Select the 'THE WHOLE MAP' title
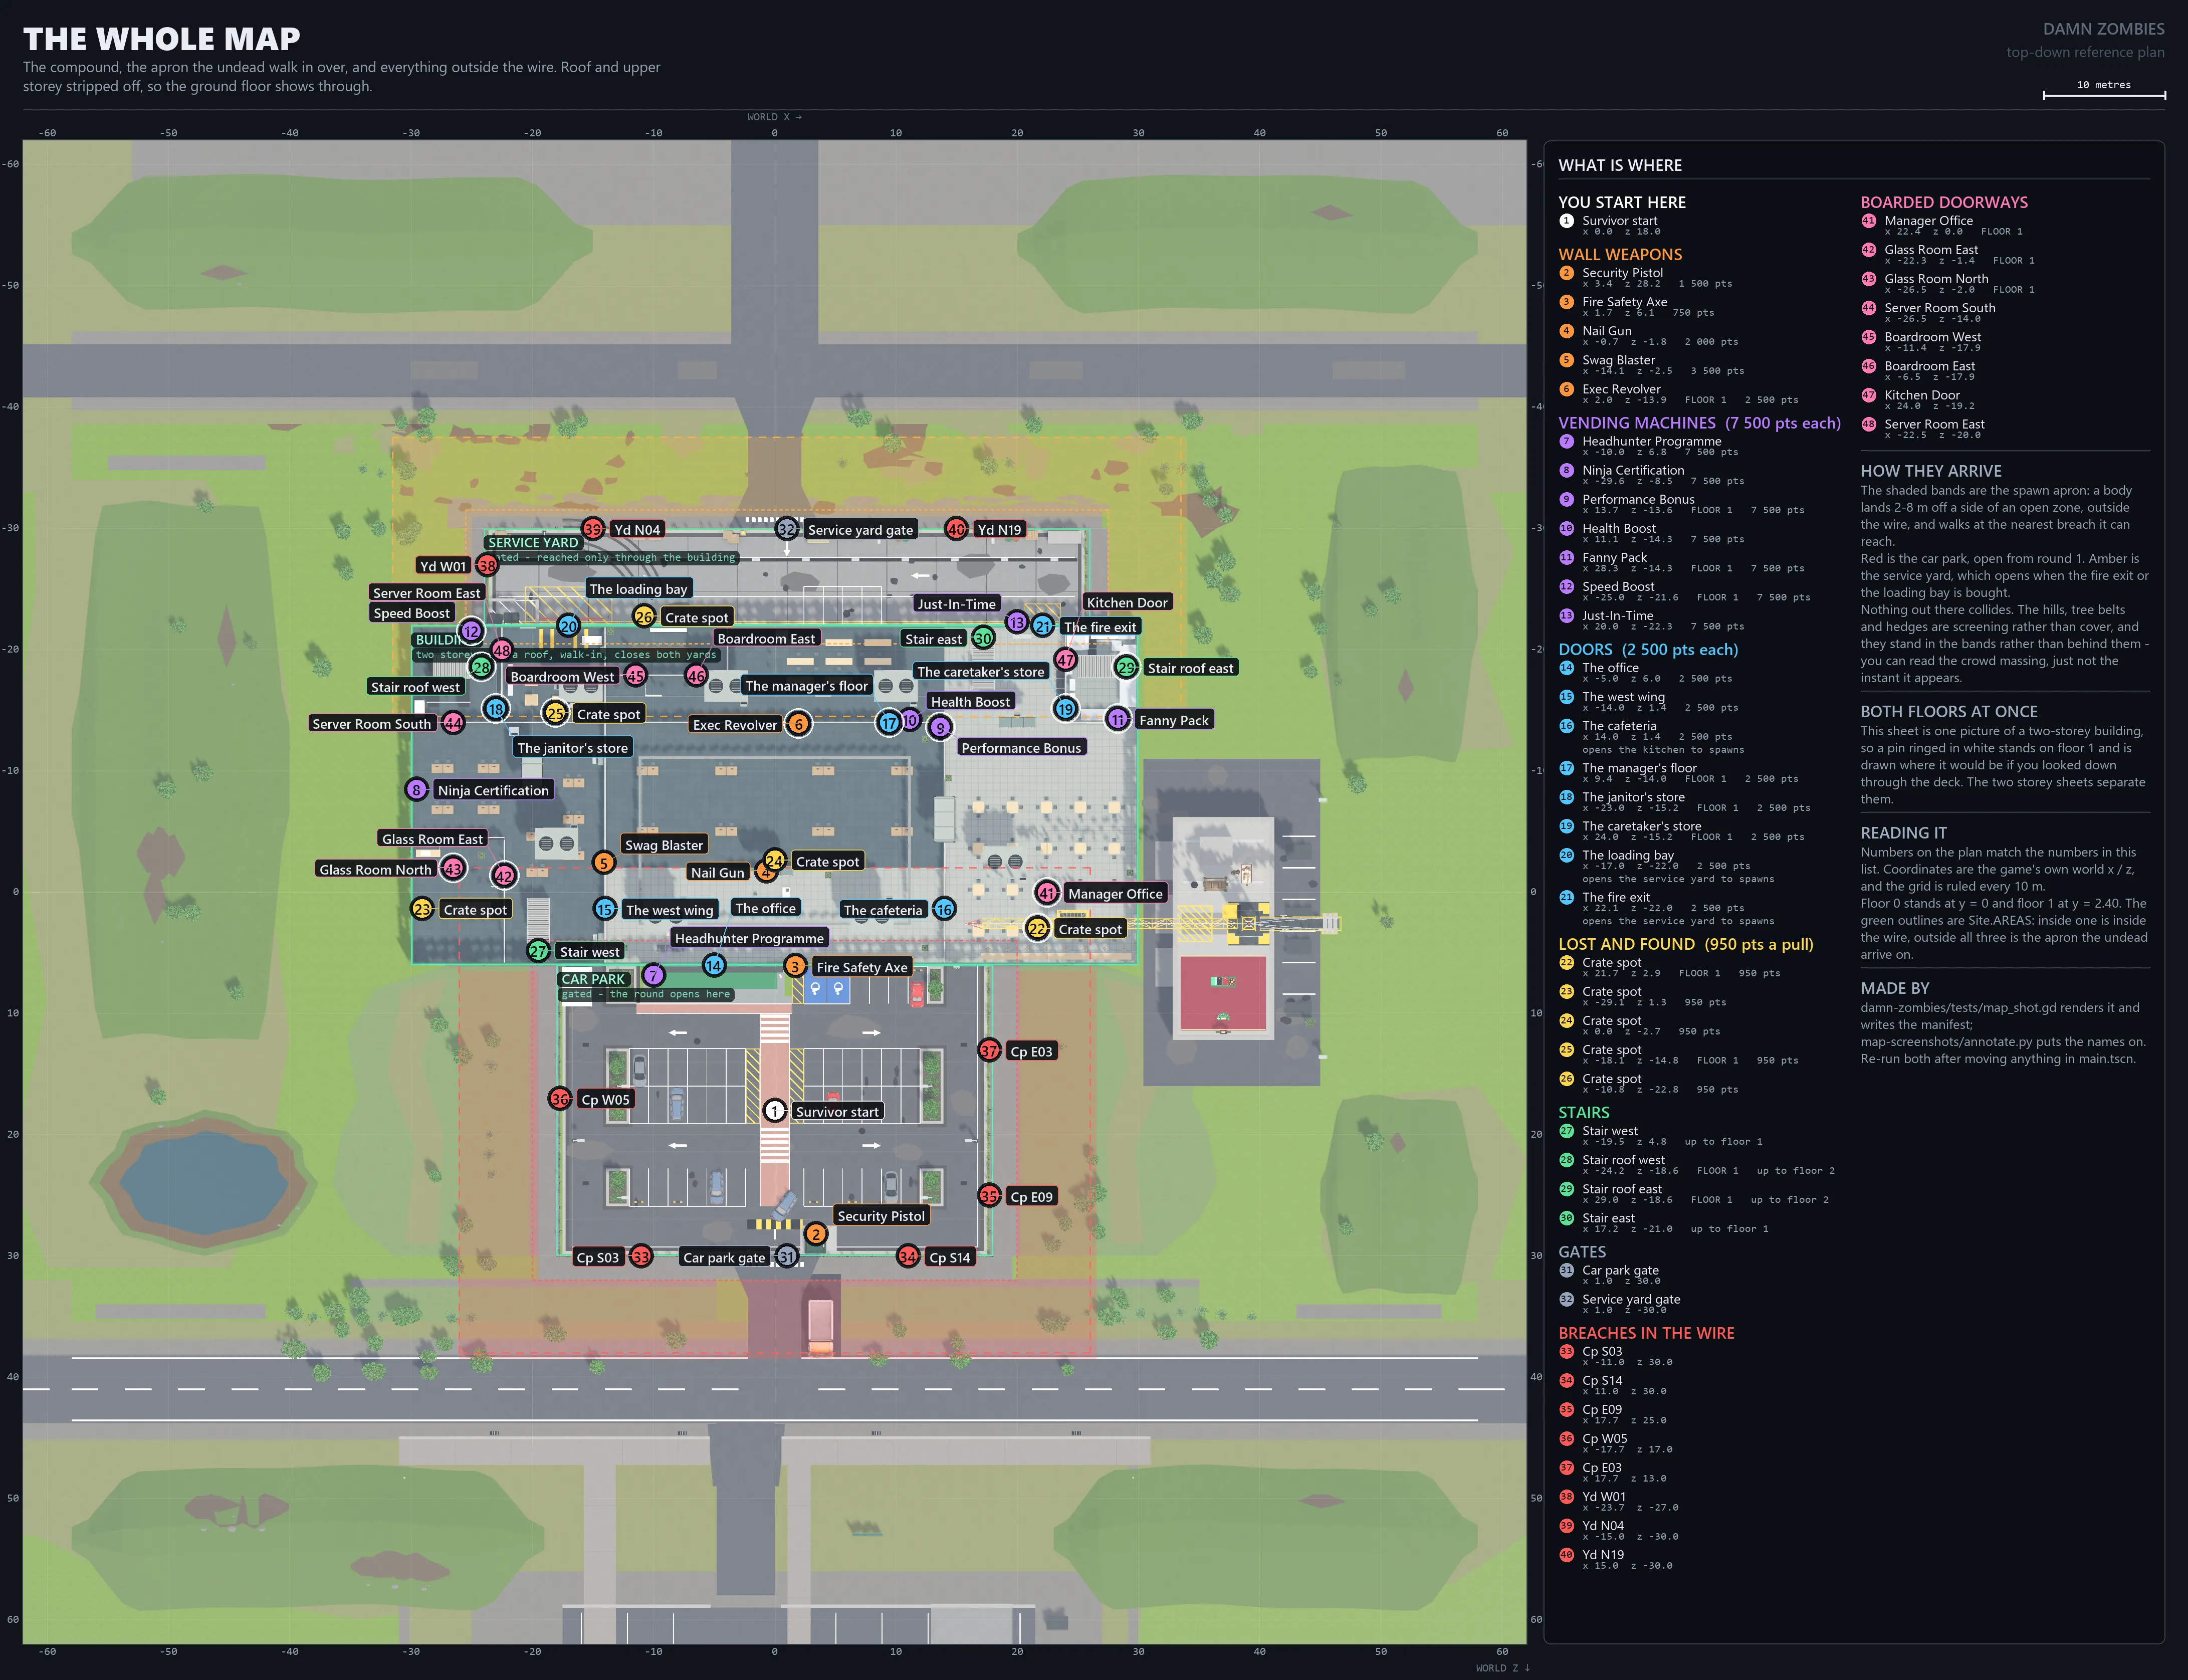2188x1680 pixels. [162, 39]
